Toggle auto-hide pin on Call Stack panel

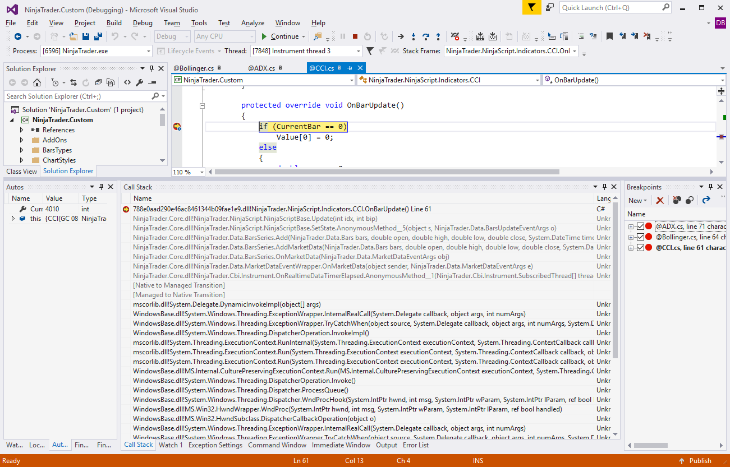click(x=604, y=187)
